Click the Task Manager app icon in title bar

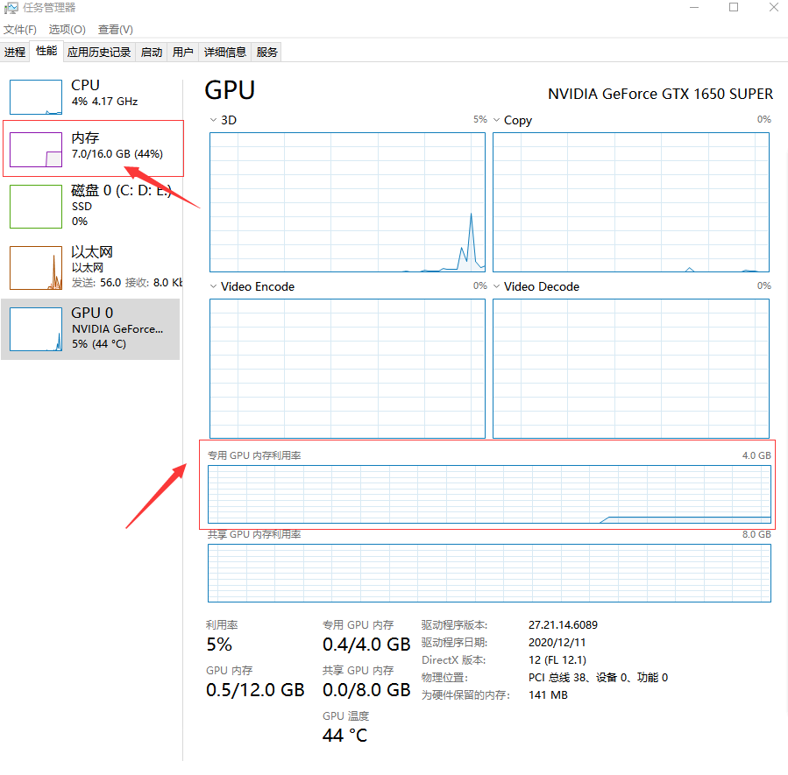11,8
